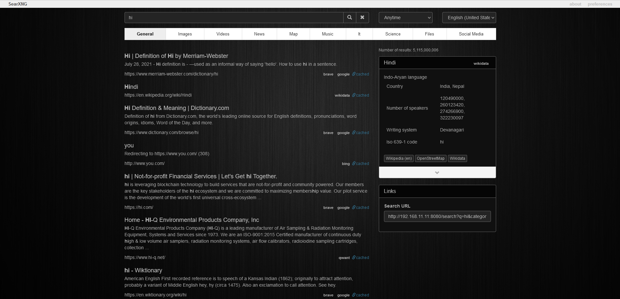
Task: Click the OpenStreetMap infobox button
Action: (x=431, y=158)
